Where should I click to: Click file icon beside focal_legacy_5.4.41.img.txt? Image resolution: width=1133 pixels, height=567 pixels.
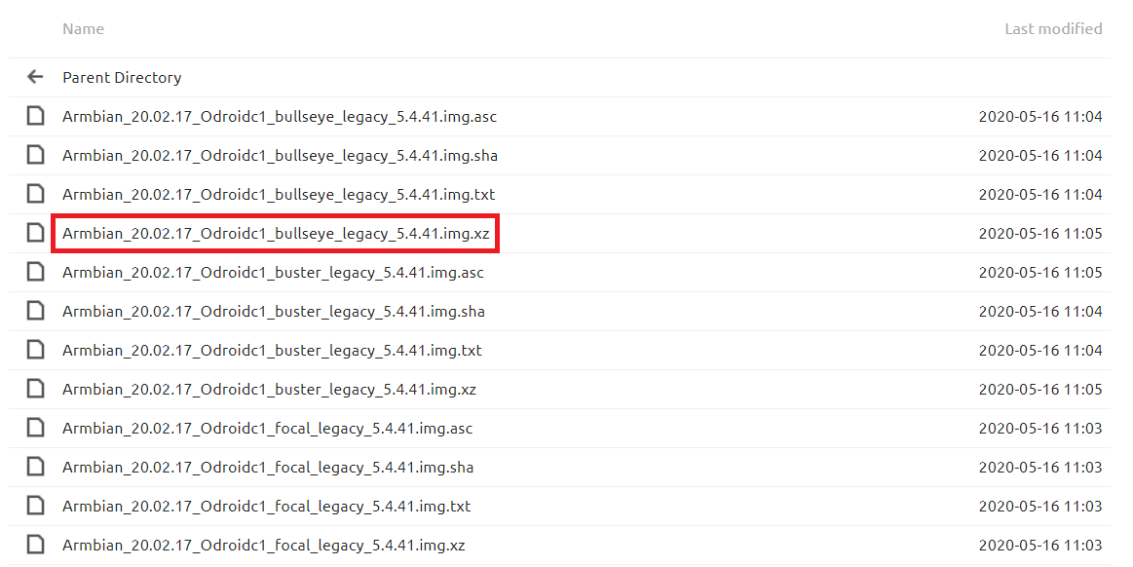[x=35, y=507]
